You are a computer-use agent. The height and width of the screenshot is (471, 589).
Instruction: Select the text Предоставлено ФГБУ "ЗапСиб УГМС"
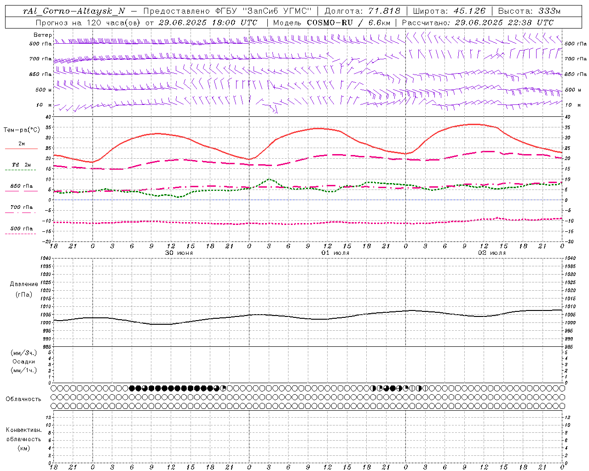point(227,11)
